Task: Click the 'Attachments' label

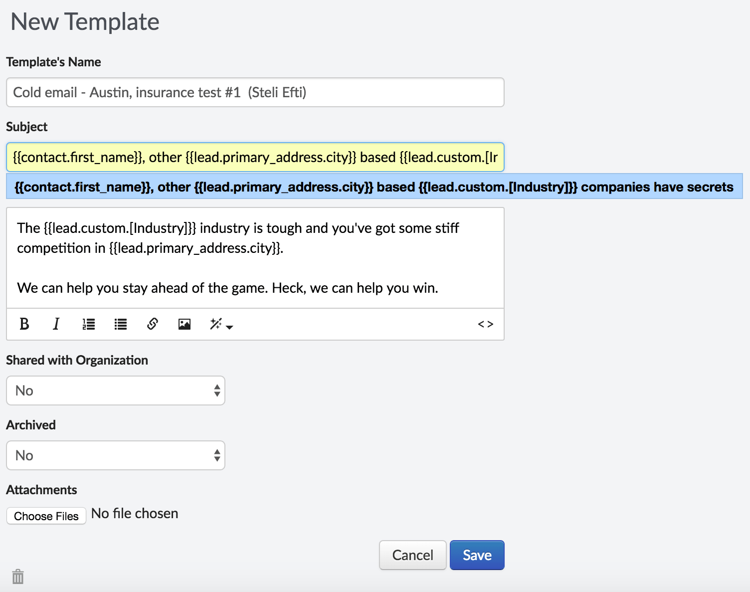Action: (41, 490)
